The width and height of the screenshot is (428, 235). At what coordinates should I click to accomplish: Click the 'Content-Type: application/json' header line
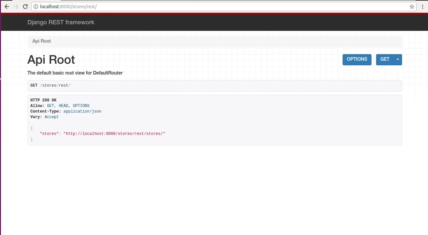[66, 111]
